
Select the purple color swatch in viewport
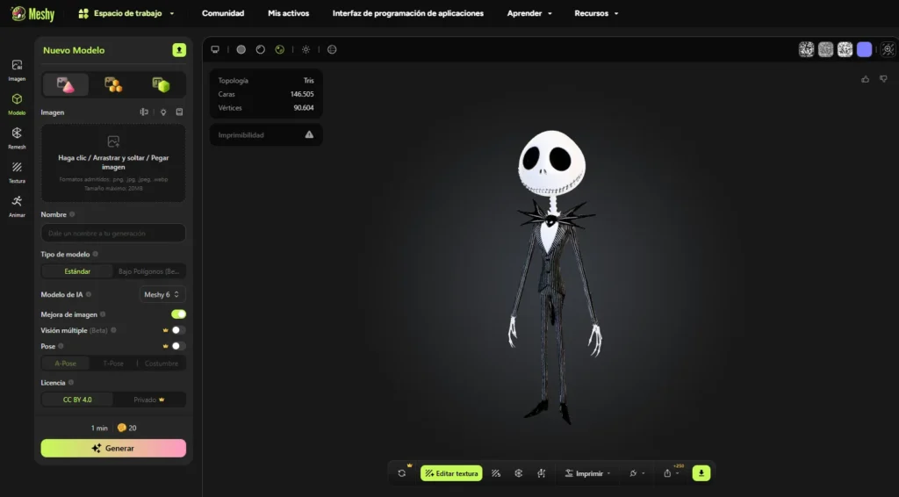coord(864,50)
